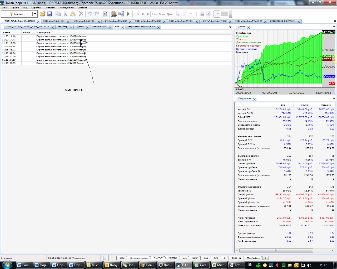Choose Дни timeframe unit
Viewport: 337px width, 269px height.
point(170,14)
